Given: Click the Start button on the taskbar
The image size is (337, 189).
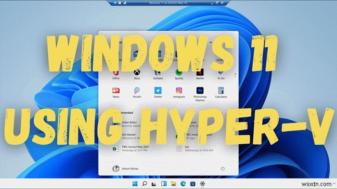Looking at the screenshot, I should [x=135, y=184].
